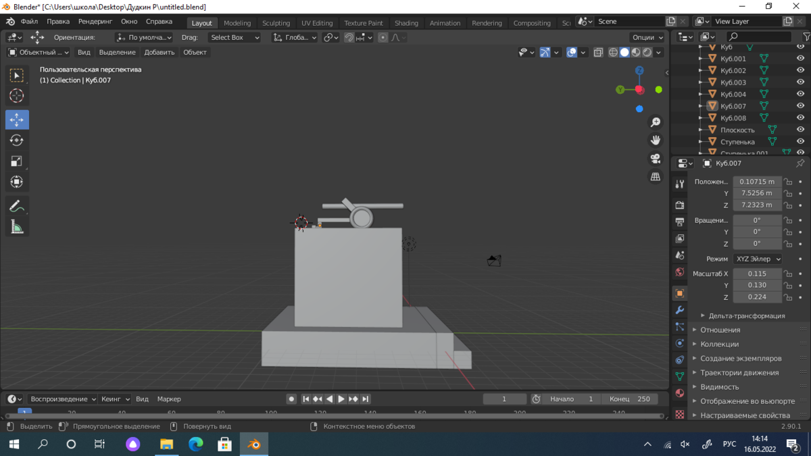The image size is (811, 456).
Task: Expand the Отношения panel
Action: pos(720,330)
